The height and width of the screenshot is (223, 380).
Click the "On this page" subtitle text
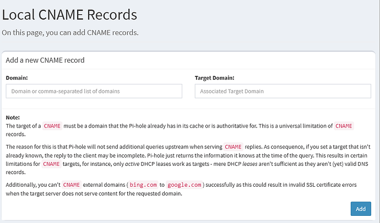click(x=70, y=32)
